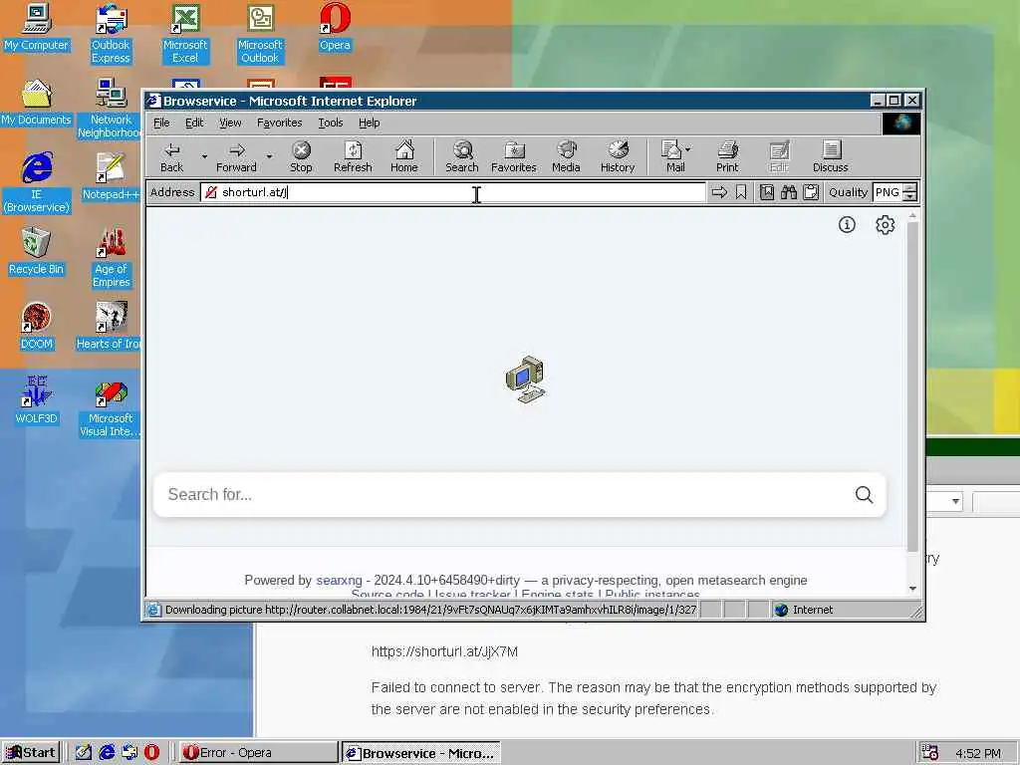Click the Quality PNG value field

point(888,192)
